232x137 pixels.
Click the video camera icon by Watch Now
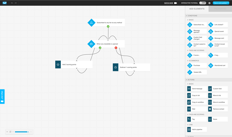click(x=176, y=3)
